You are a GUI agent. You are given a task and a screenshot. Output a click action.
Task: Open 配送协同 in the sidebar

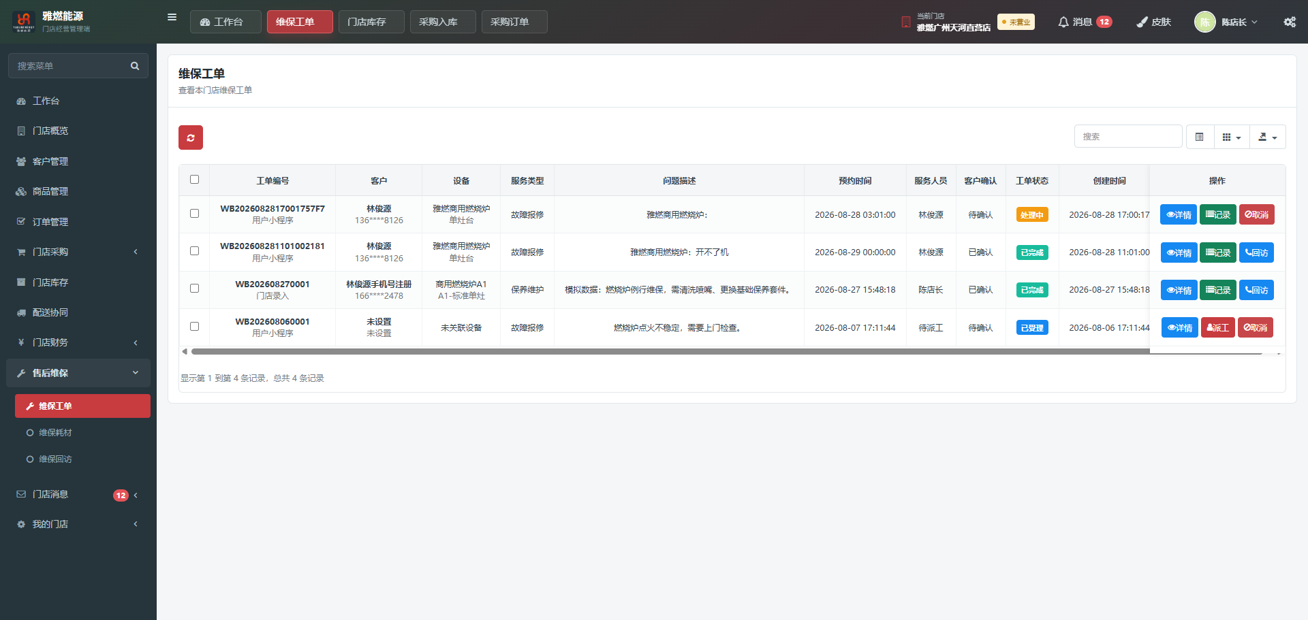(x=78, y=312)
